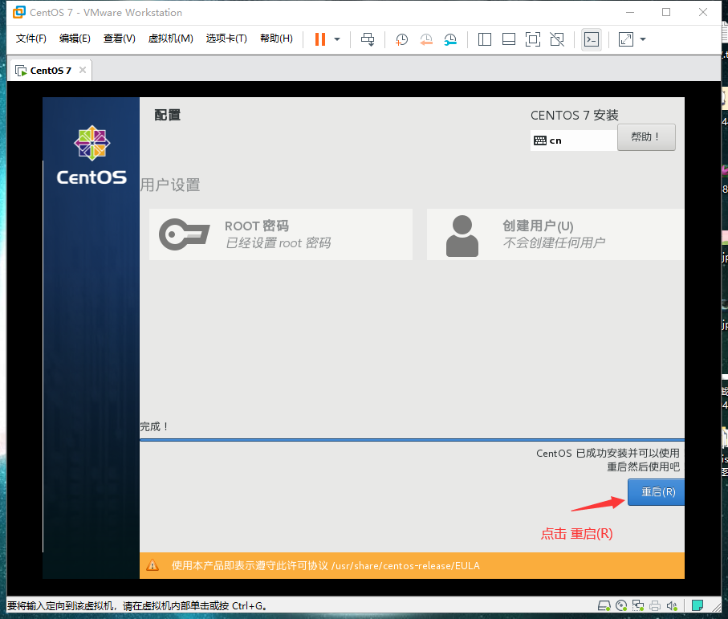Minimize the VMware Workstation window
Viewport: 728px width, 619px height.
(x=630, y=13)
